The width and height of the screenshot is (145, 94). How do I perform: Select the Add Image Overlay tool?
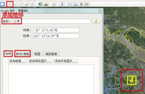(x=27, y=4)
